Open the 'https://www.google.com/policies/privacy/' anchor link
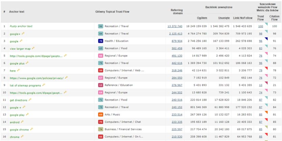 36,78
